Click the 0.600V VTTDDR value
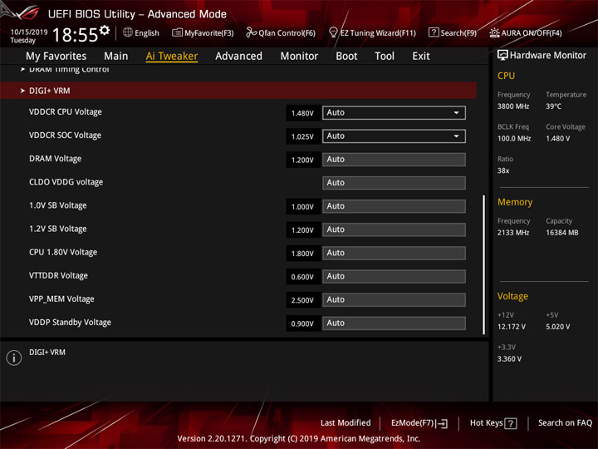 point(303,277)
